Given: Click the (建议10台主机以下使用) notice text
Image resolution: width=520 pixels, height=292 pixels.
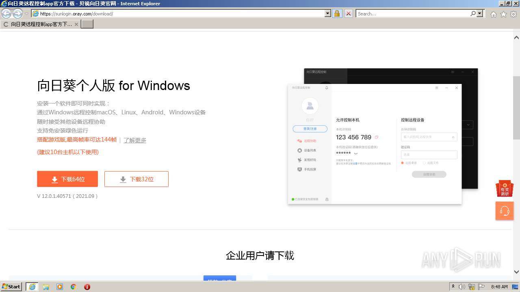Looking at the screenshot, I should coord(68,152).
